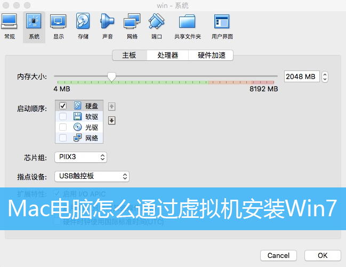The width and height of the screenshot is (346, 267).
Task: Expand the 芯片组 PIIX3 dropdown
Action: [x=81, y=157]
